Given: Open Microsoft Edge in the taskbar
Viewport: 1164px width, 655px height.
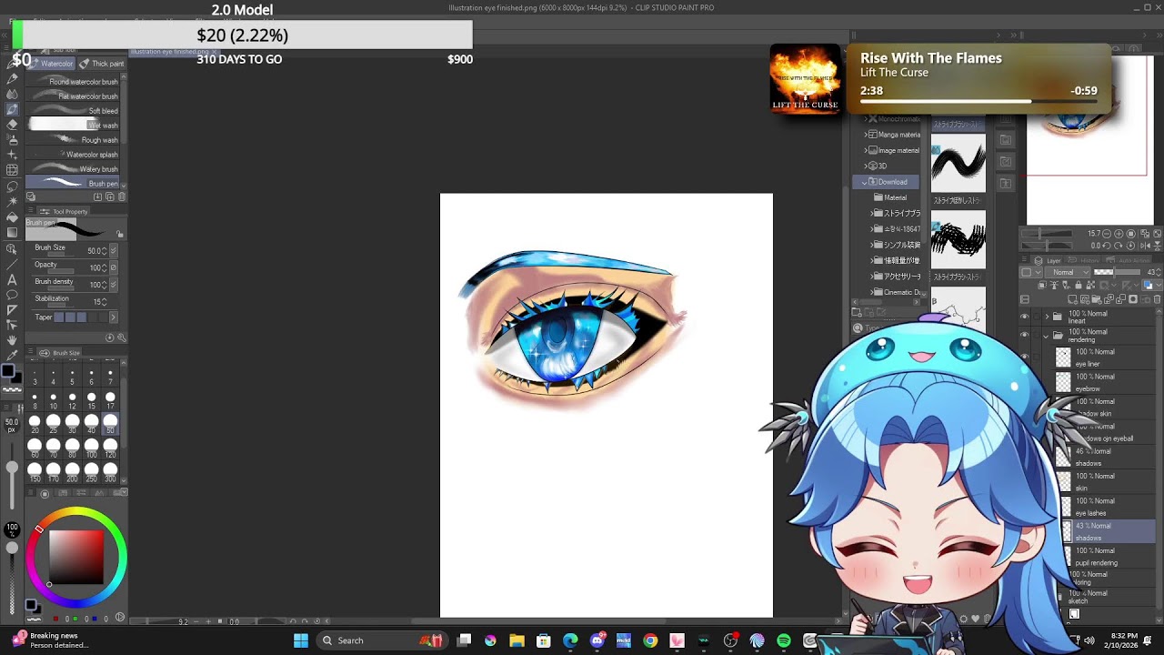Looking at the screenshot, I should [570, 640].
